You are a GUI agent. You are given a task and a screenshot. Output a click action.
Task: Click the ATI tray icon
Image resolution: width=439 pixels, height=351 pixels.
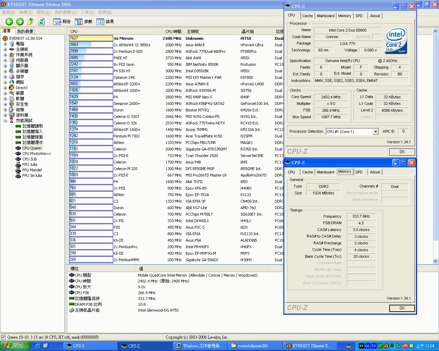pos(405,346)
